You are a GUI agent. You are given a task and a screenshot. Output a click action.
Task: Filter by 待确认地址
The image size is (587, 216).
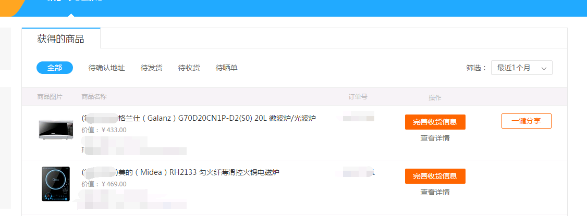(107, 68)
